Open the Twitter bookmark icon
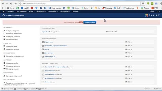The width and height of the screenshot is (162, 91). coord(36,8)
